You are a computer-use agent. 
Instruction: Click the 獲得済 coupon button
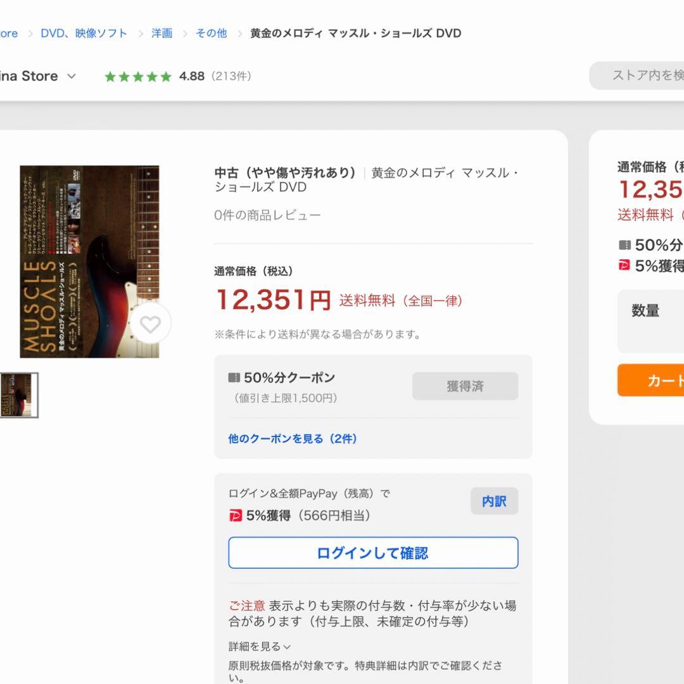[465, 386]
